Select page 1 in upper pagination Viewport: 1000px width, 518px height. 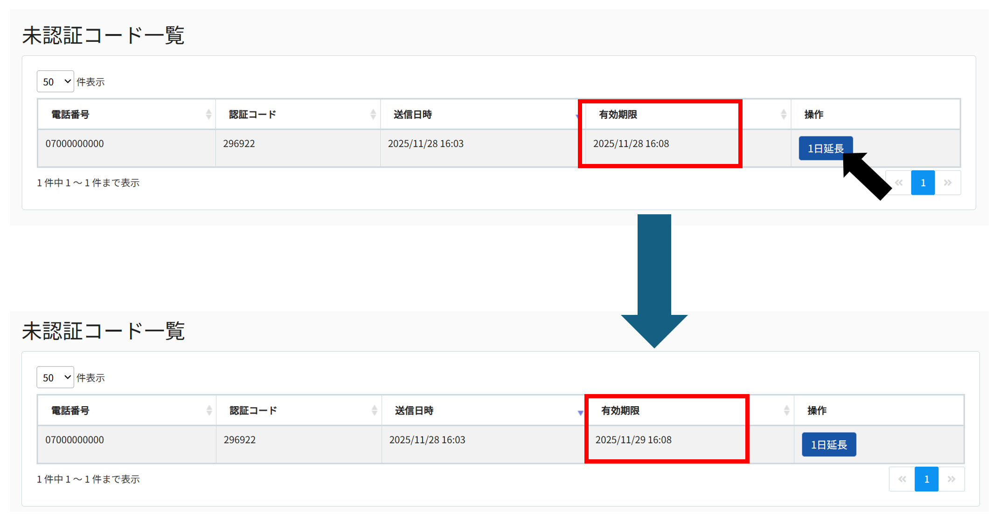click(923, 183)
